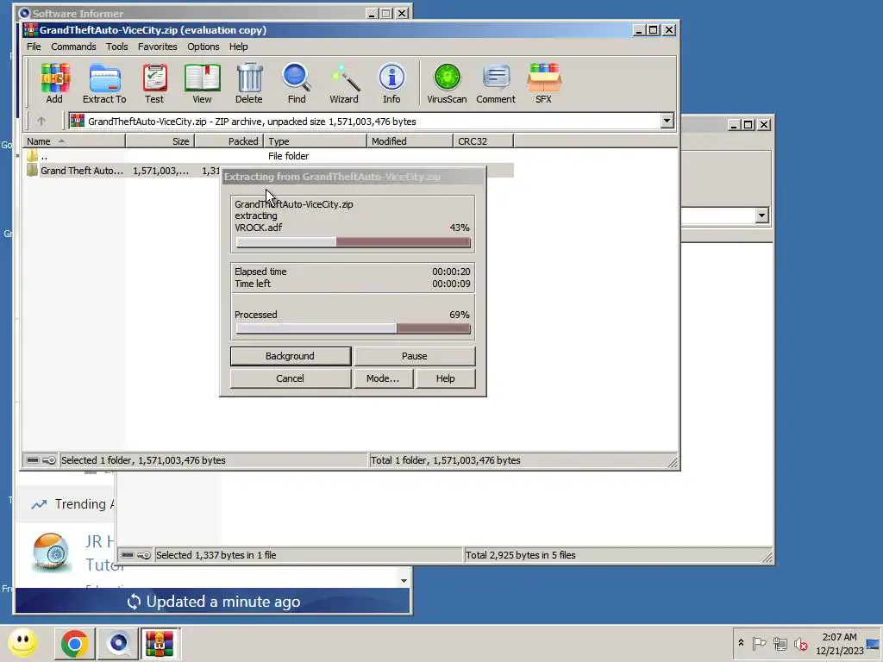Image resolution: width=883 pixels, height=662 pixels.
Task: Click 'Total 2,925 bytes in 5 files' status
Action: (520, 555)
